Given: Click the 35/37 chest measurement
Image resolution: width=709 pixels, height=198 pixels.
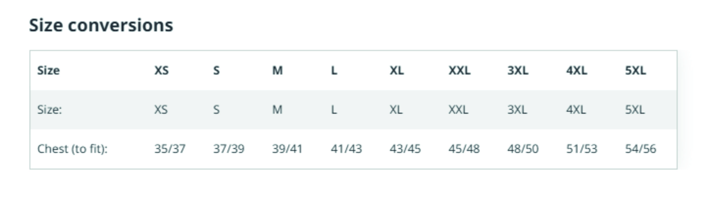Looking at the screenshot, I should tap(170, 149).
